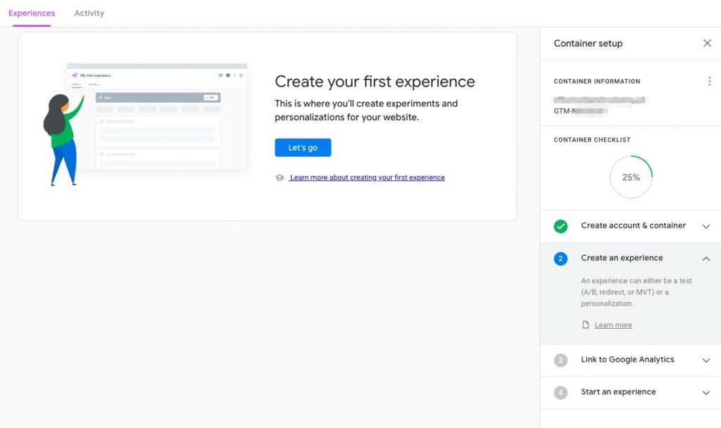
Task: Expand the Start an experience section
Action: pyautogui.click(x=706, y=392)
